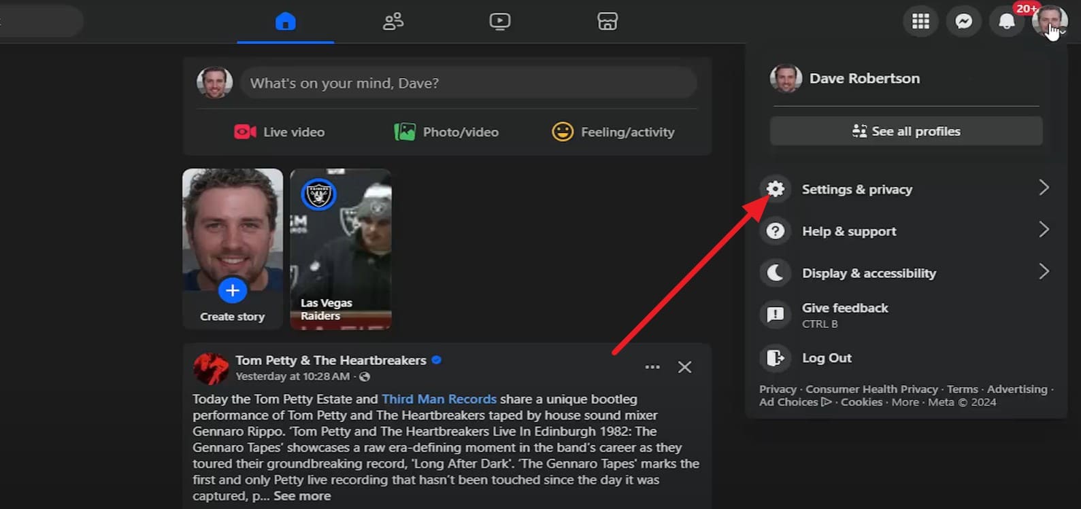View the Las Vegas Raiders story
The width and height of the screenshot is (1081, 509).
click(x=341, y=249)
